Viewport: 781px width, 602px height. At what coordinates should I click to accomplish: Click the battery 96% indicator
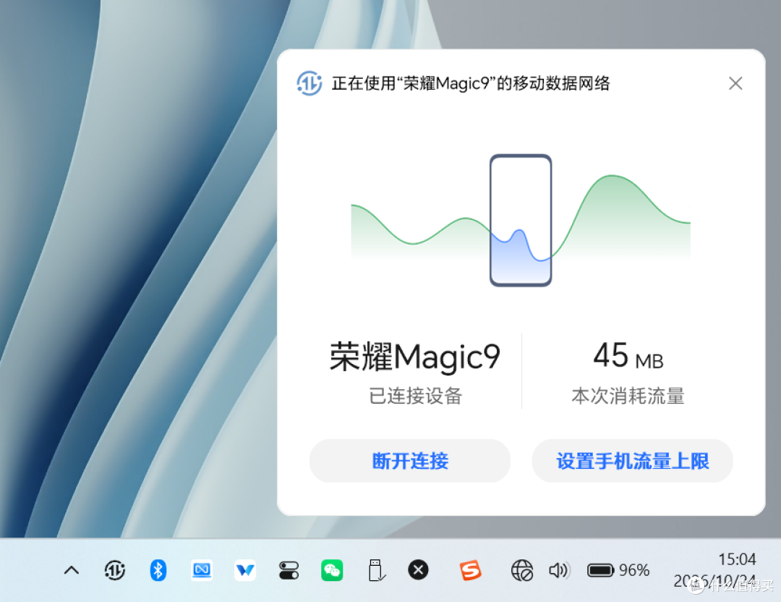[x=618, y=570]
